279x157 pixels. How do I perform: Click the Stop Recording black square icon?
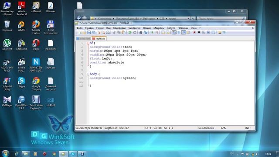click(x=199, y=32)
